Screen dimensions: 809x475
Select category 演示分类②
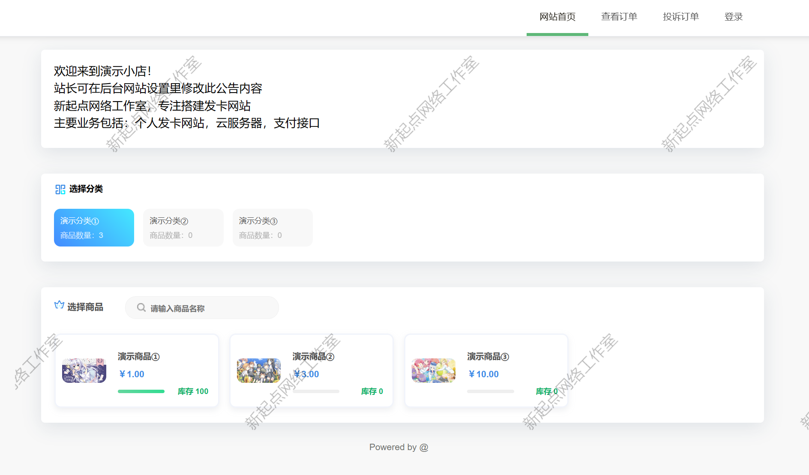tap(183, 228)
